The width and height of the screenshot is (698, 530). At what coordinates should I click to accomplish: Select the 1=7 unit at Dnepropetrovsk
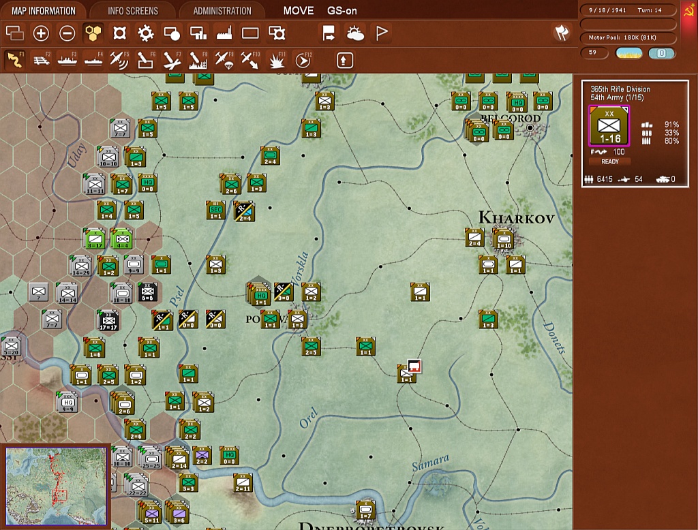click(365, 510)
